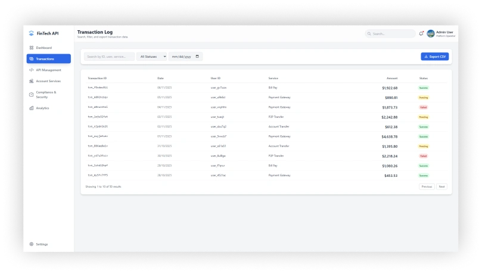Screen dimensions: 482x274
Task: Go to the Next results page
Action: click(441, 187)
